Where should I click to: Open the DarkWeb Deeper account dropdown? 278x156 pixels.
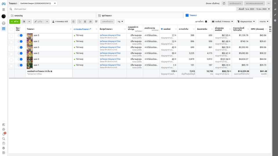pyautogui.click(x=38, y=3)
